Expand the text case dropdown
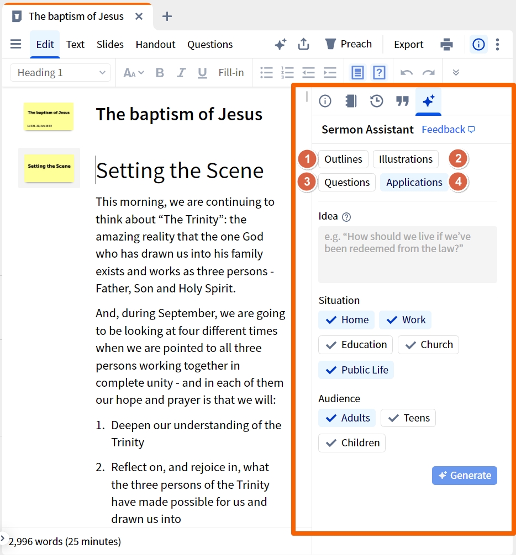The image size is (516, 555). pos(134,73)
